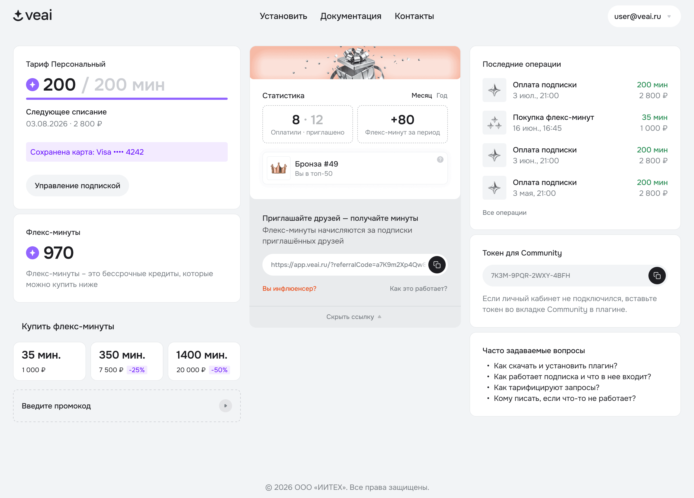This screenshot has width=694, height=498.
Task: Click the purple star icon beside 970
Action: pos(33,253)
